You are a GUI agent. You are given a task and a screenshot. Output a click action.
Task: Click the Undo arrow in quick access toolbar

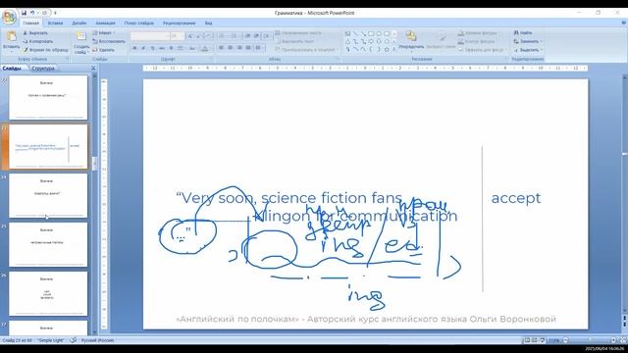click(32, 13)
